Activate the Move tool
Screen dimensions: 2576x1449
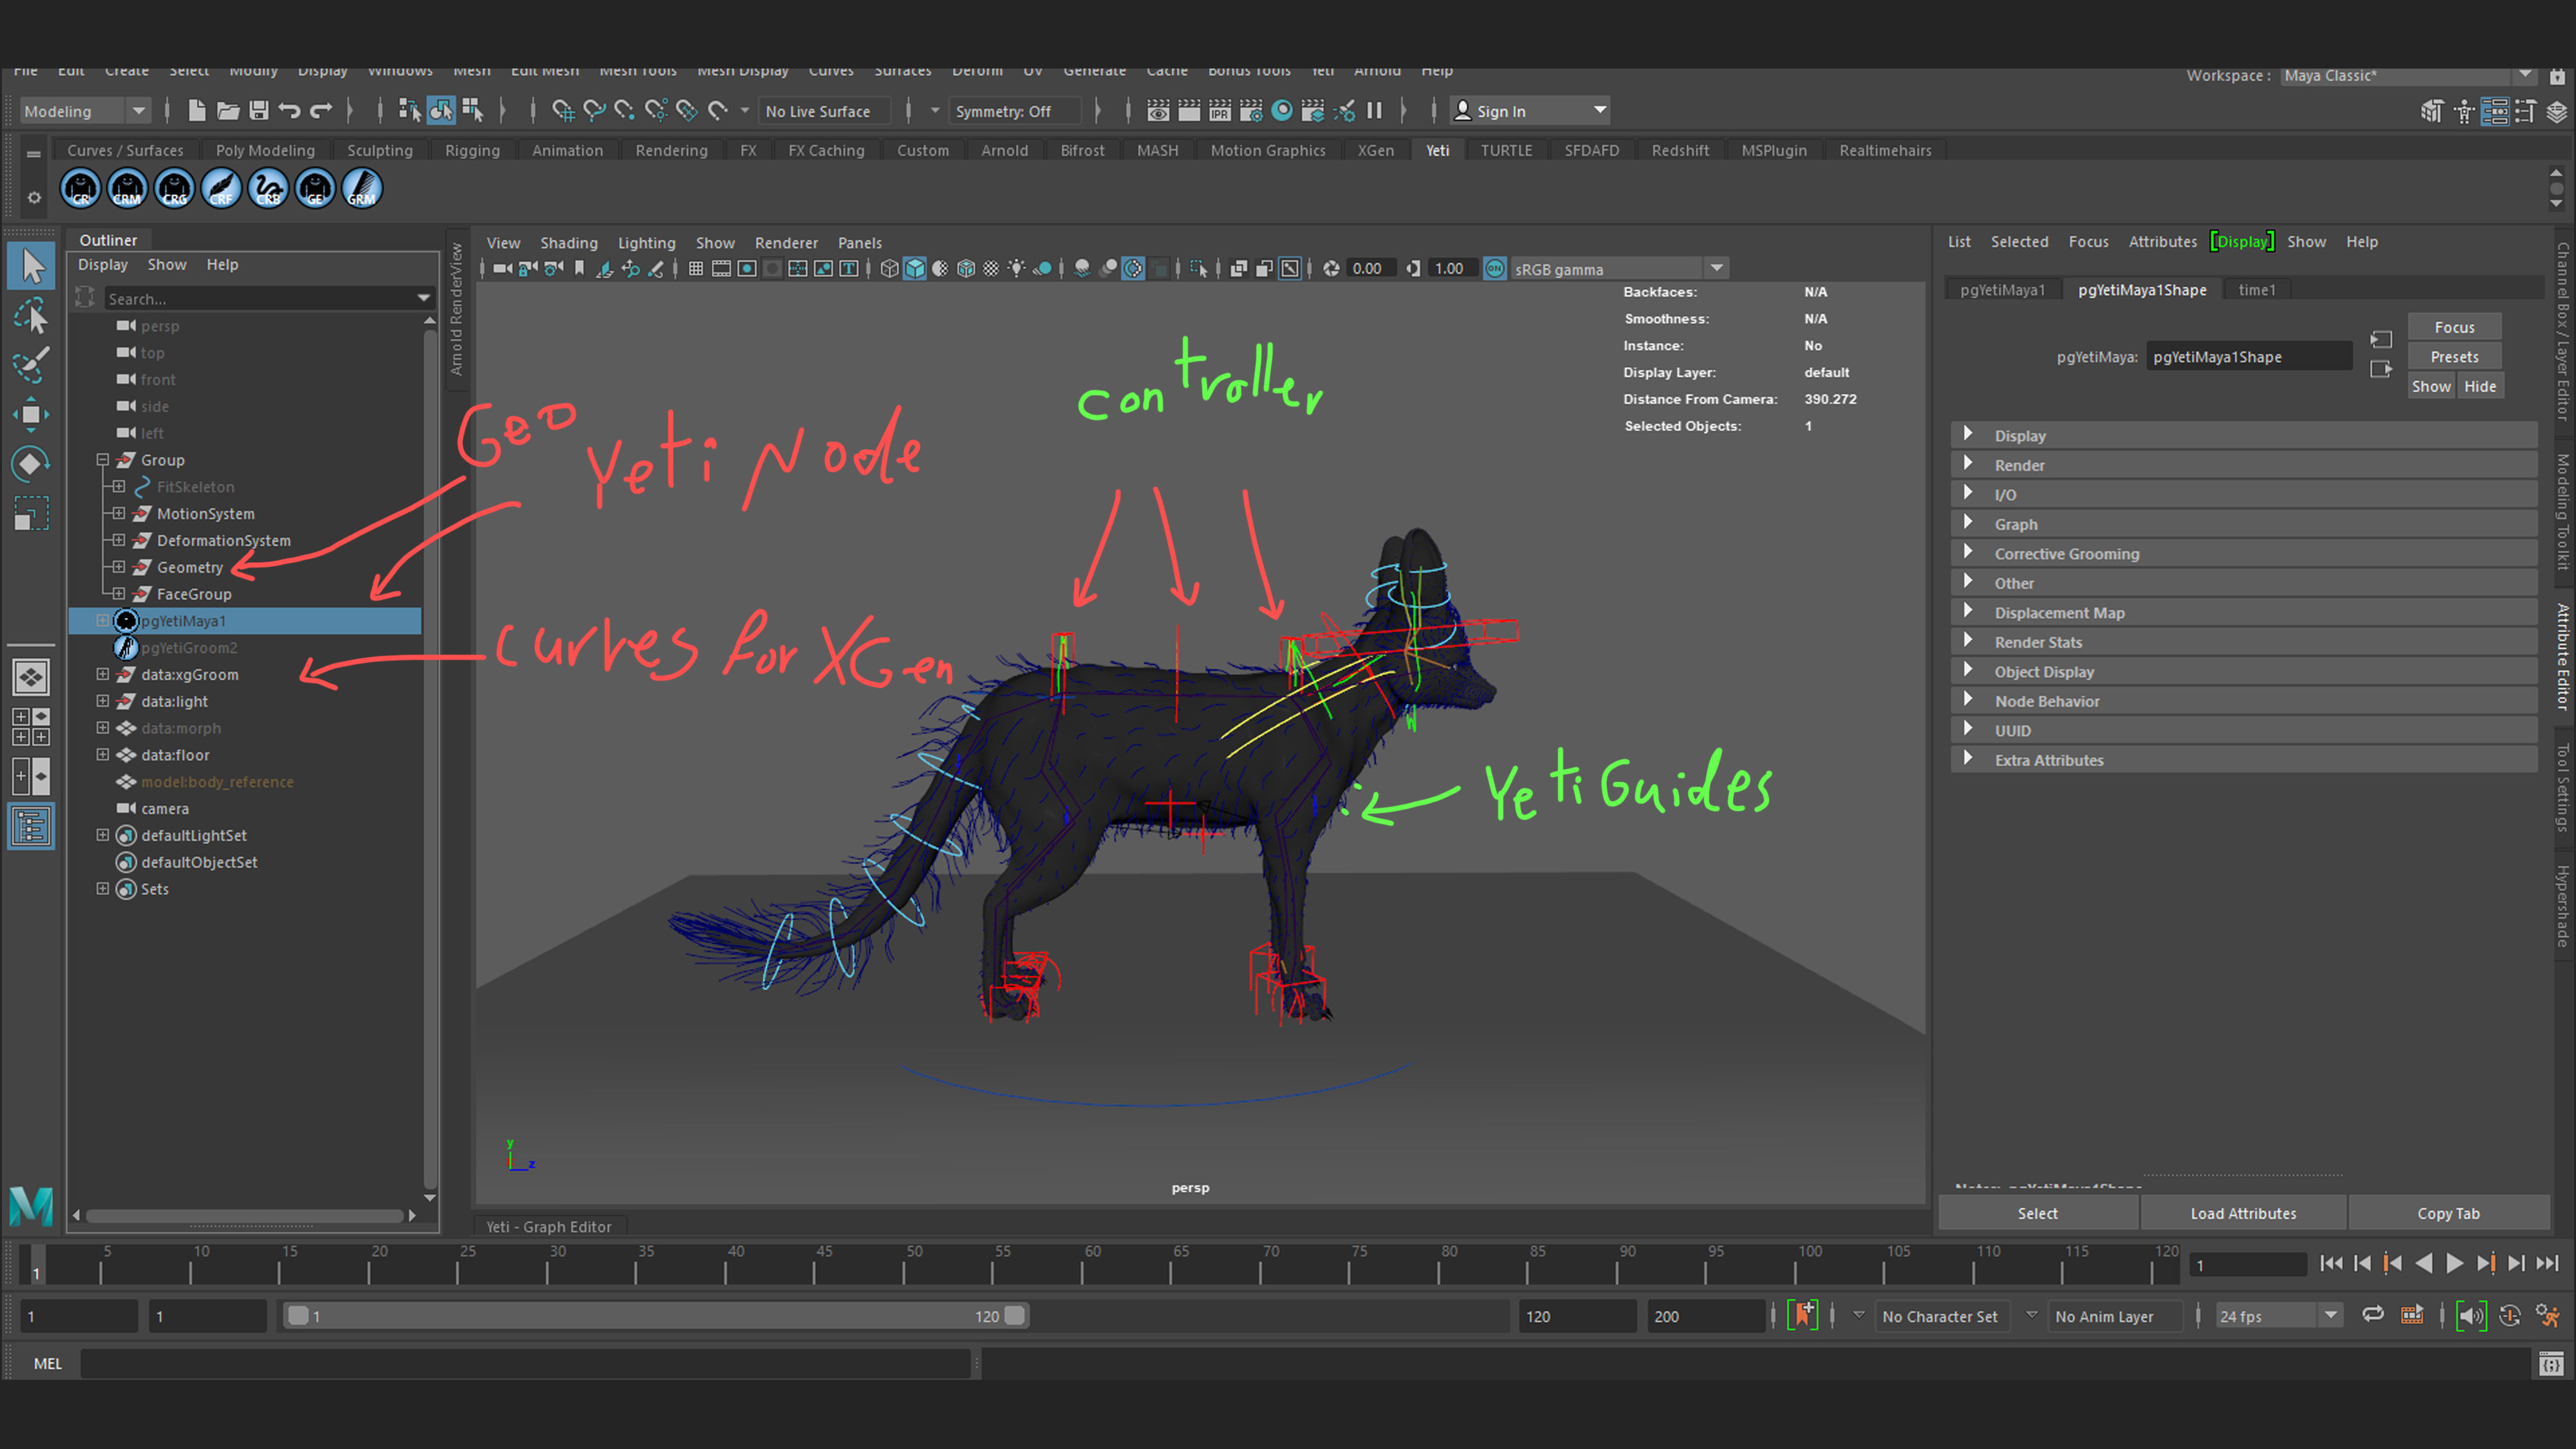pos(31,414)
